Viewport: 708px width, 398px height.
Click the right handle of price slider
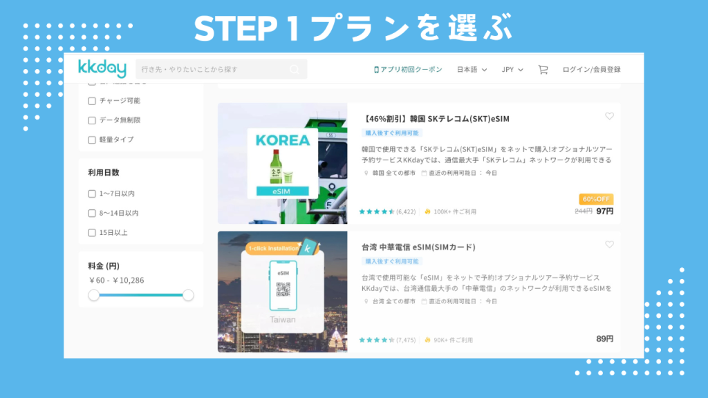pyautogui.click(x=188, y=295)
